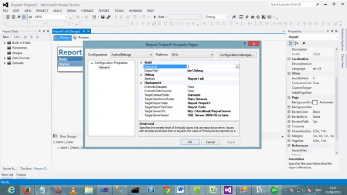Switch to the Toolbox tab
This screenshot has width=347, height=195.
(26, 168)
